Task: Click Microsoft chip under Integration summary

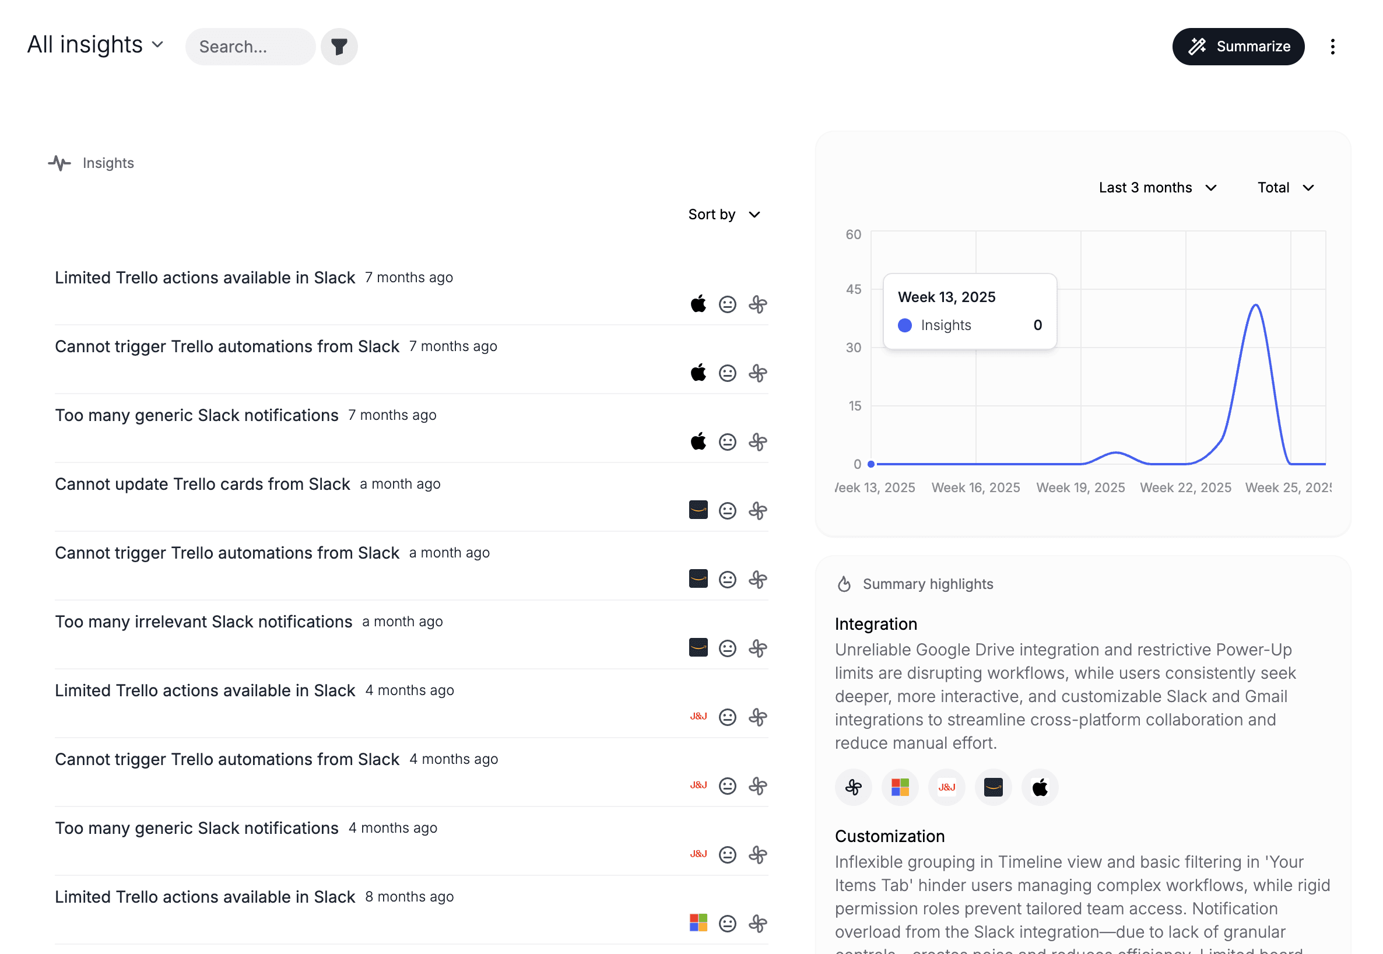Action: pos(900,787)
